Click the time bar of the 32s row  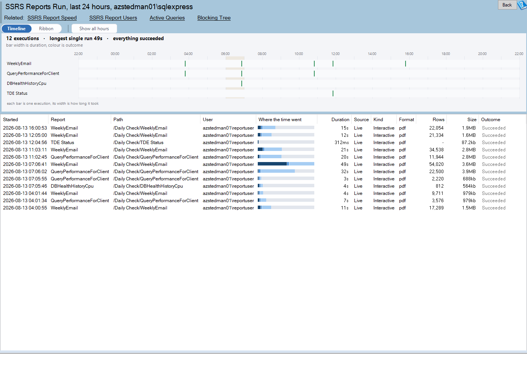coord(286,171)
